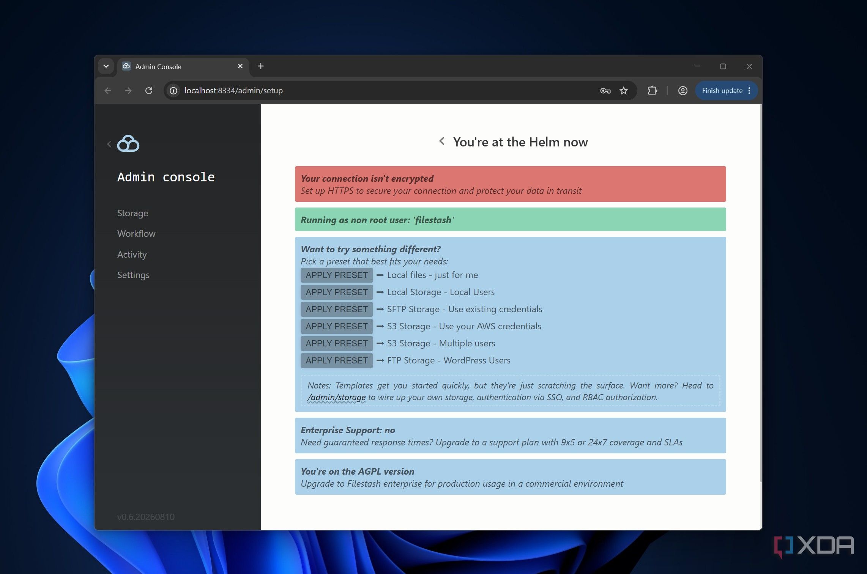Bookmark this page with the star icon

tap(624, 91)
